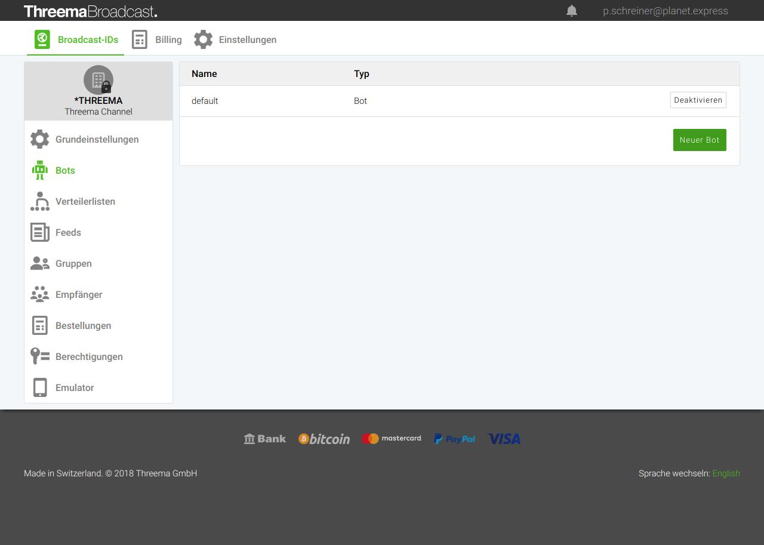Open Emulator label in the sidebar
This screenshot has width=764, height=545.
tap(75, 387)
